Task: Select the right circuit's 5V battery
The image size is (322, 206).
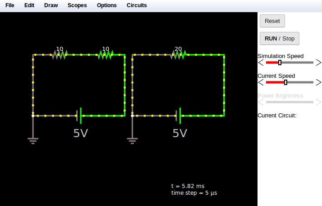Action: (x=178, y=116)
